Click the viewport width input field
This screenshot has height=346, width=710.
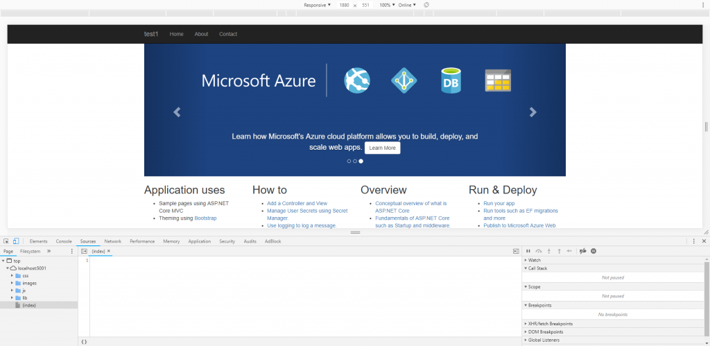(x=344, y=5)
